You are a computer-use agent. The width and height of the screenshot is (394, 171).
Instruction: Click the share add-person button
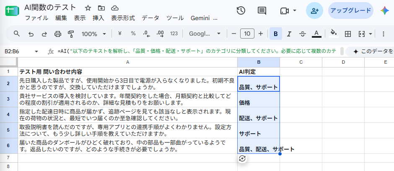point(314,10)
